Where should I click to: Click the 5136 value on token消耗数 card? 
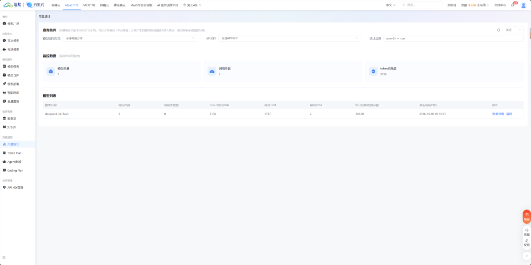383,74
